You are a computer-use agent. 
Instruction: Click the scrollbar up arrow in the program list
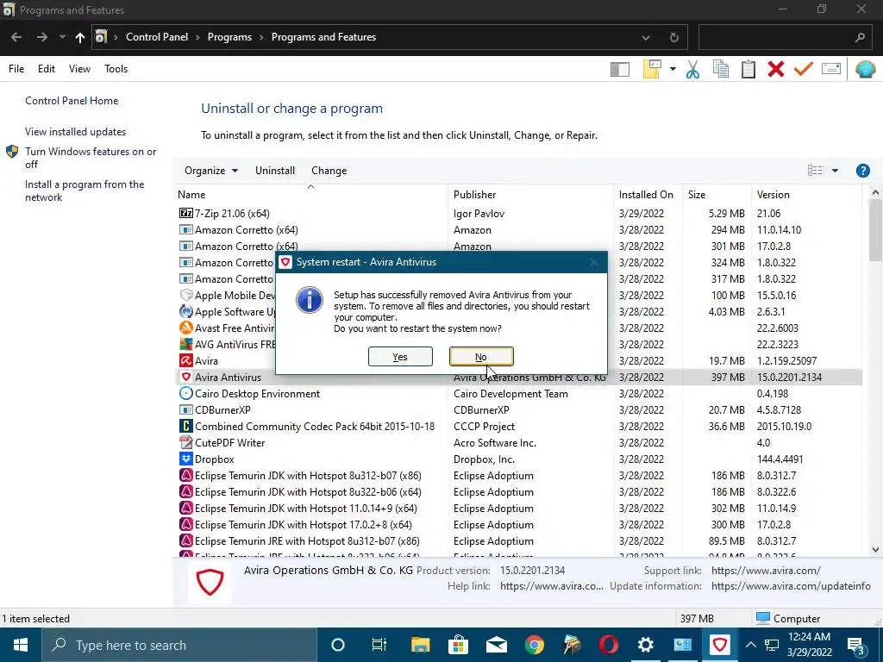(x=875, y=193)
